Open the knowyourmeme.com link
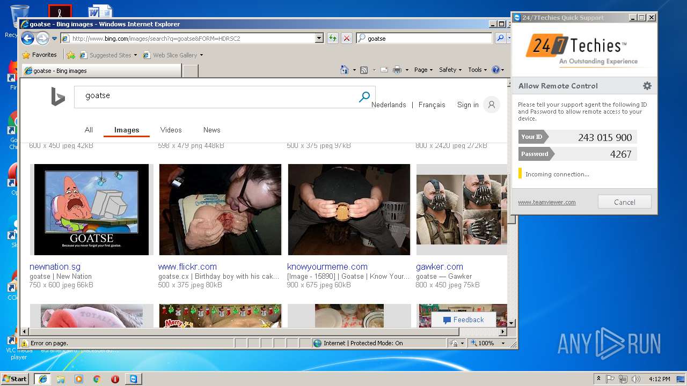687x386 pixels. click(x=327, y=266)
